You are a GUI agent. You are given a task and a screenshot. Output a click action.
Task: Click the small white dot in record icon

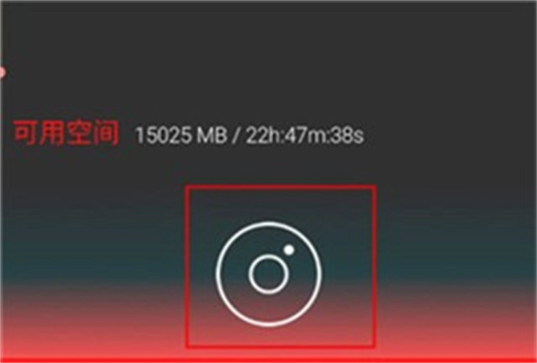pos(289,250)
